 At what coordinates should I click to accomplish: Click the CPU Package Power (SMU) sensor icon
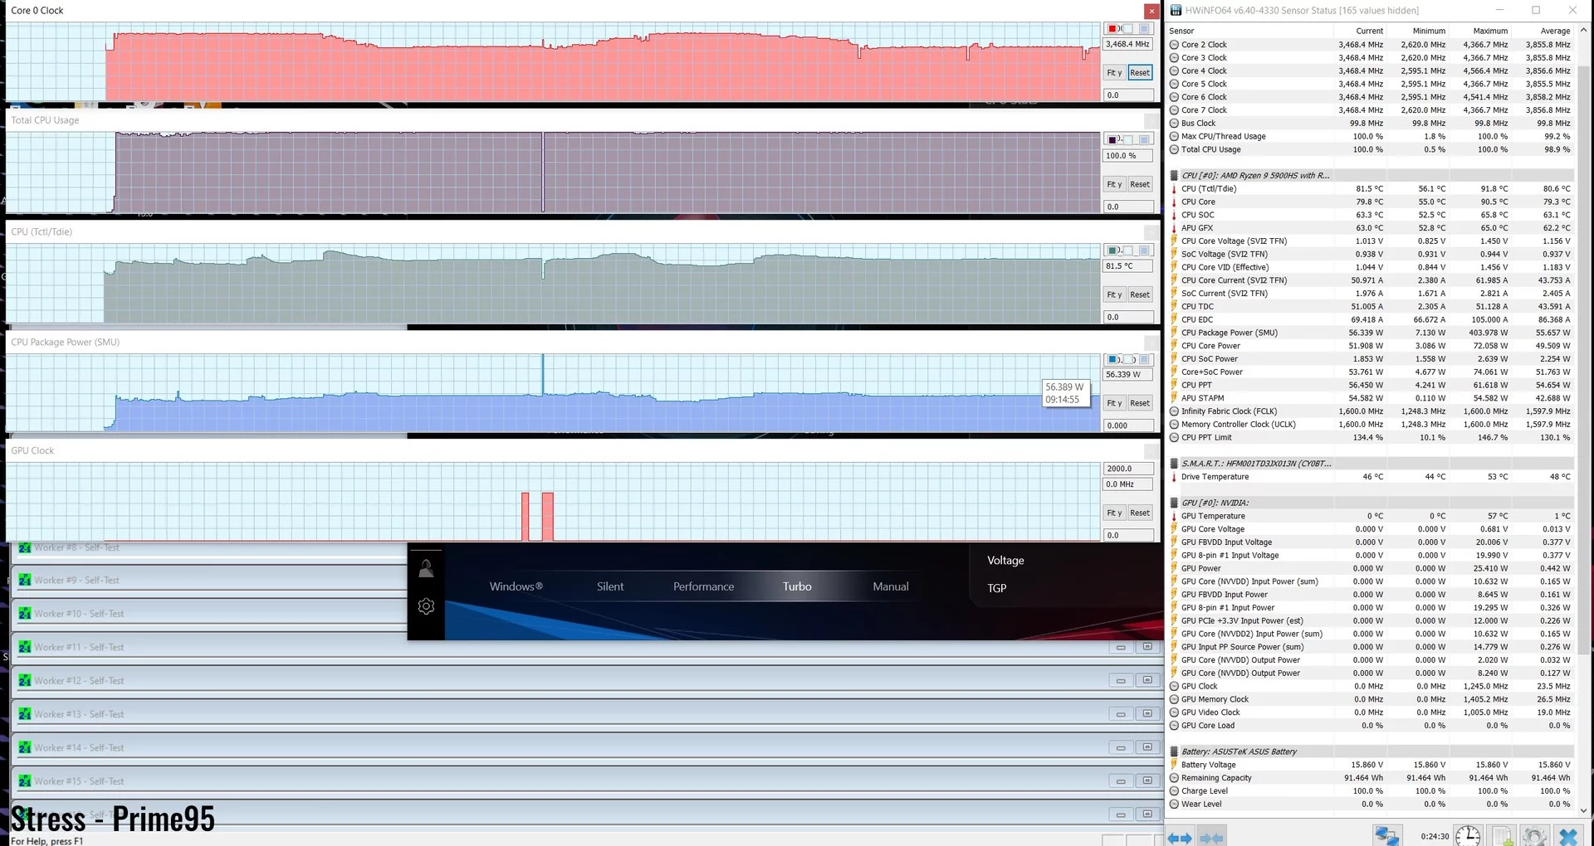click(x=1174, y=333)
